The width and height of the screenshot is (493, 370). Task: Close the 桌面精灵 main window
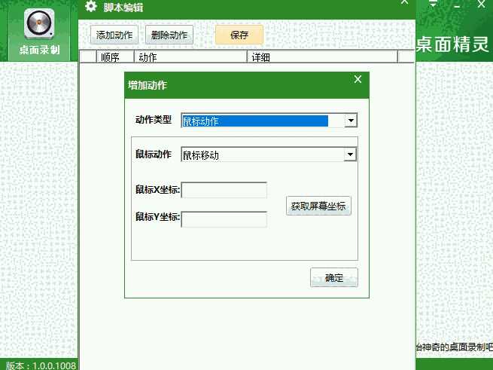click(481, 4)
